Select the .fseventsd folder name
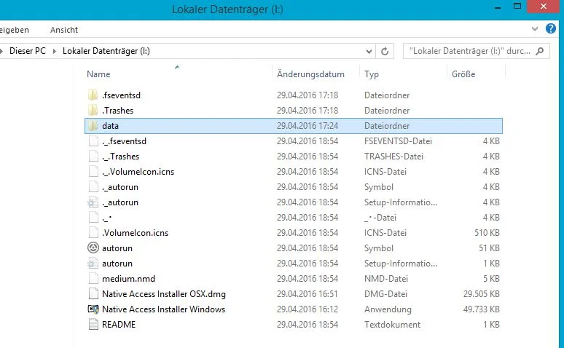The width and height of the screenshot is (564, 348). pyautogui.click(x=121, y=95)
